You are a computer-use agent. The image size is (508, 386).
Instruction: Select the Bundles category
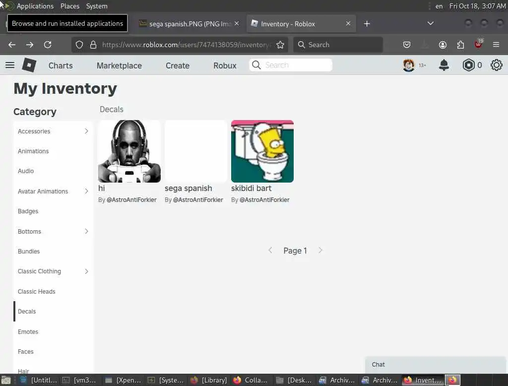tap(53, 251)
